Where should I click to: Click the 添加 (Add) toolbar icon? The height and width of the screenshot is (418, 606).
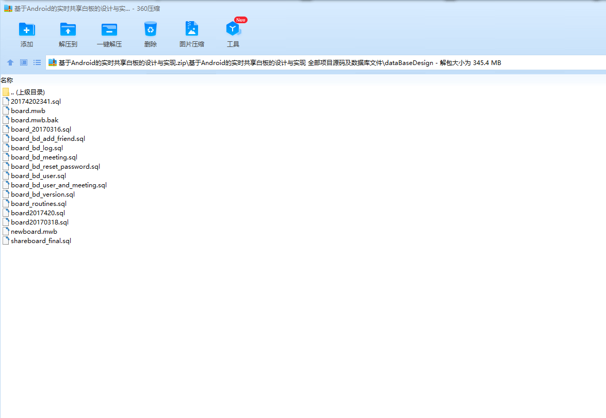tap(27, 29)
